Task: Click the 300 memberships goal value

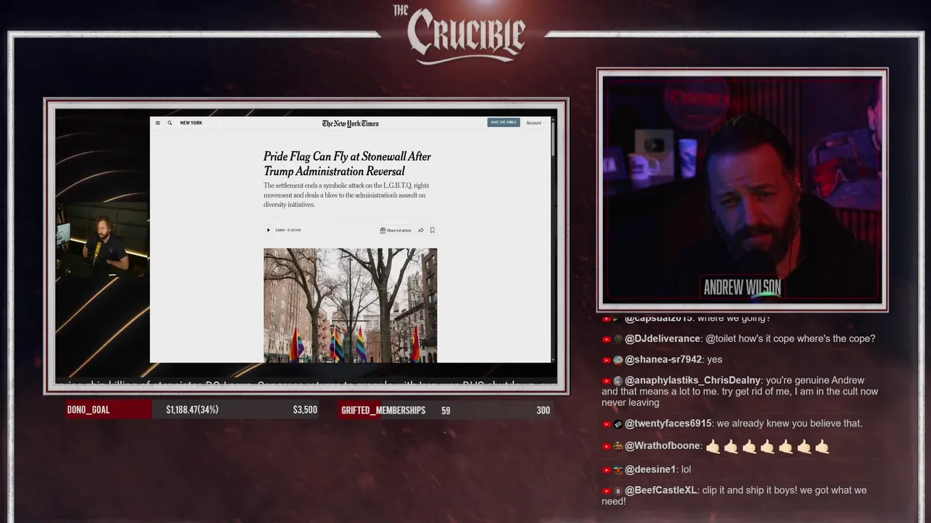Action: coord(543,410)
